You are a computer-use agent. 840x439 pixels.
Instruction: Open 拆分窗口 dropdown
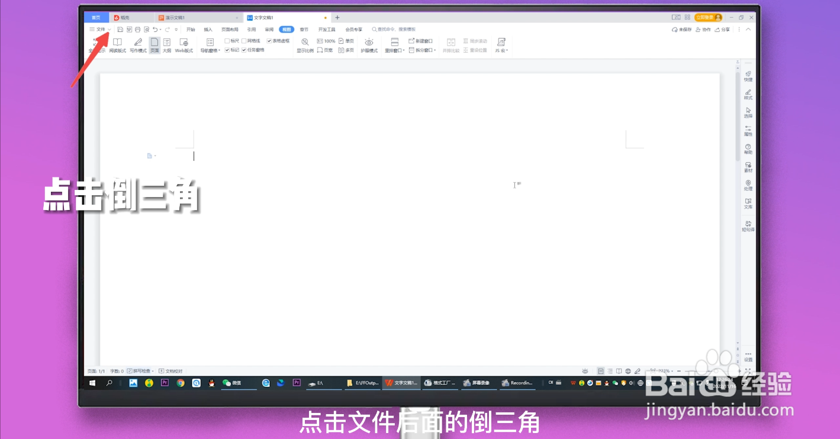[x=422, y=50]
